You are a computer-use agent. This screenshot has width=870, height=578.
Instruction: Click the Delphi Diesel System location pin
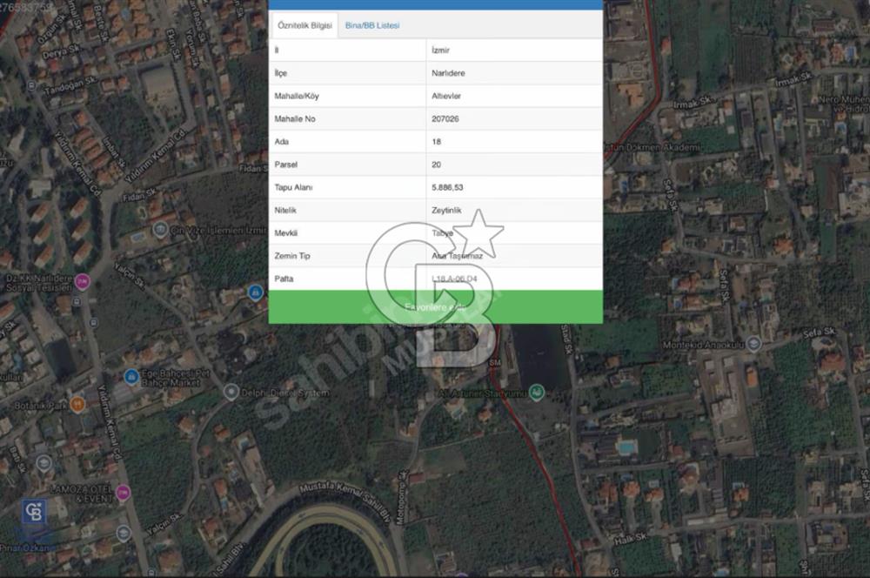[x=231, y=393]
